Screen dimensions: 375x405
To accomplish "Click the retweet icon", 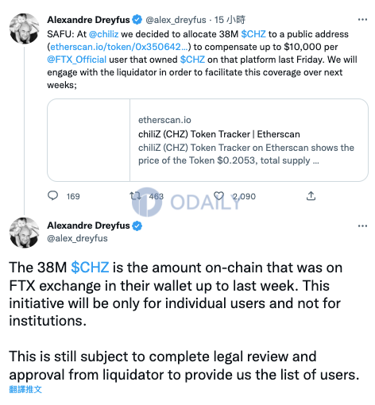I will pyautogui.click(x=135, y=196).
